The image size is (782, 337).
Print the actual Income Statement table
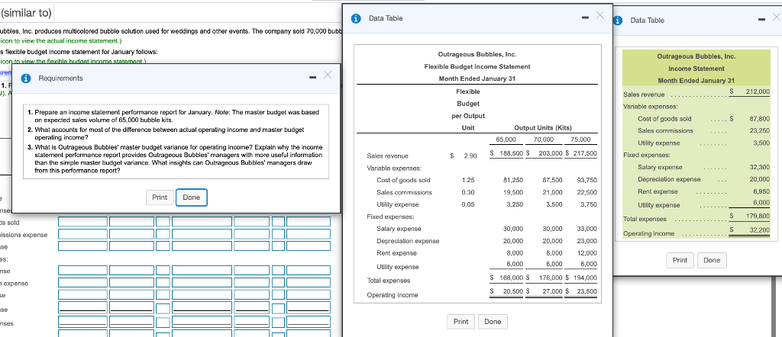[680, 260]
